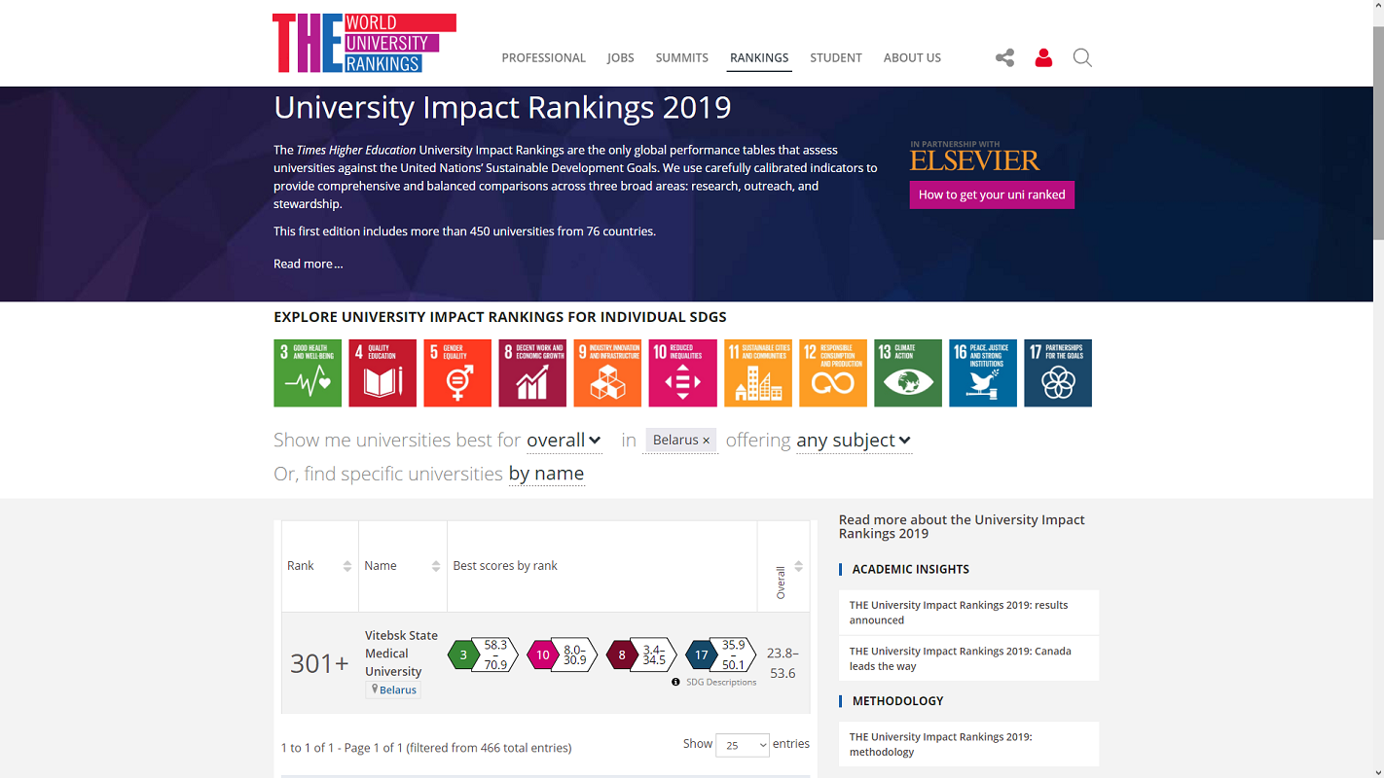Expand the 'any subject' dropdown
The height and width of the screenshot is (778, 1384).
[854, 441]
